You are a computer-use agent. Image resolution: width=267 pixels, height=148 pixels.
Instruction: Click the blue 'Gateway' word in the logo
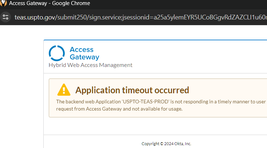point(85,57)
